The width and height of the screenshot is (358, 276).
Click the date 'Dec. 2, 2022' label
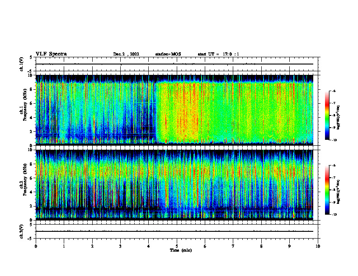(x=126, y=54)
